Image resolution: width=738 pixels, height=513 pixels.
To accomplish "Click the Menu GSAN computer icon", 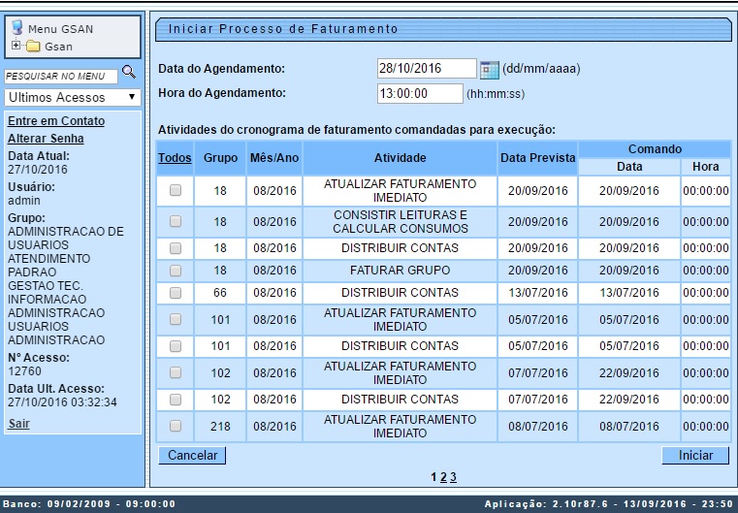I will (17, 27).
